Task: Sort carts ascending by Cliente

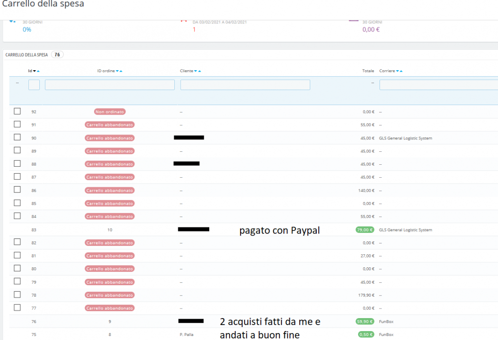Action: (199, 71)
